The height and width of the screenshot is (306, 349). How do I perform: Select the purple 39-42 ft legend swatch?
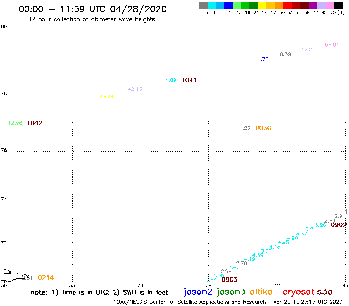313,6
